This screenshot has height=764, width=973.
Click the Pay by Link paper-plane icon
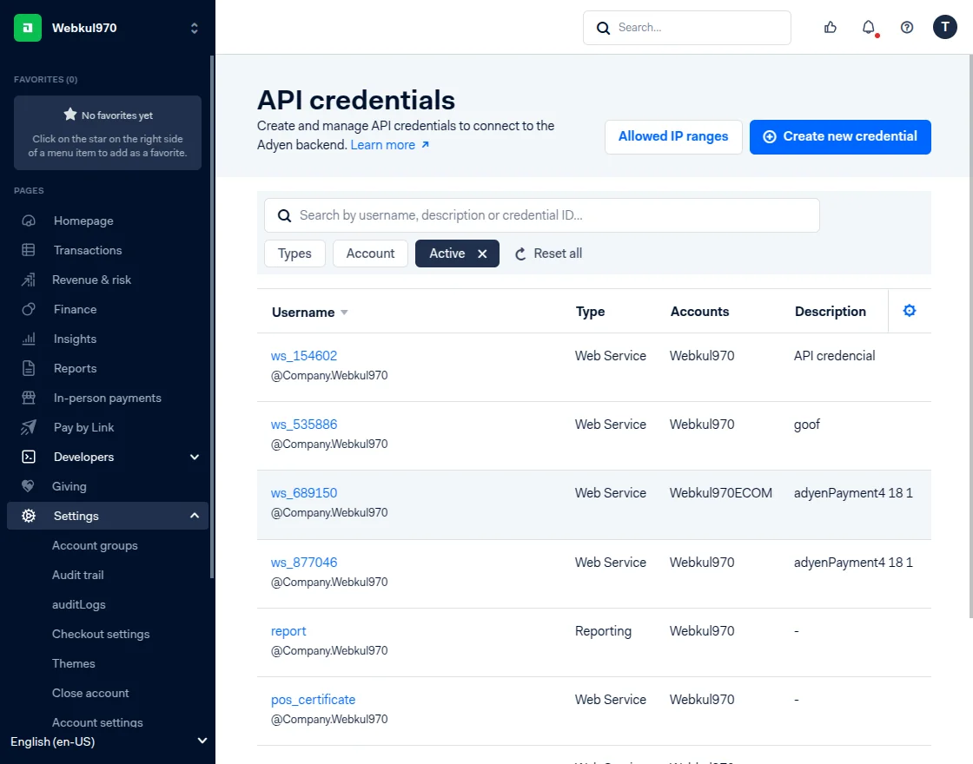[29, 427]
